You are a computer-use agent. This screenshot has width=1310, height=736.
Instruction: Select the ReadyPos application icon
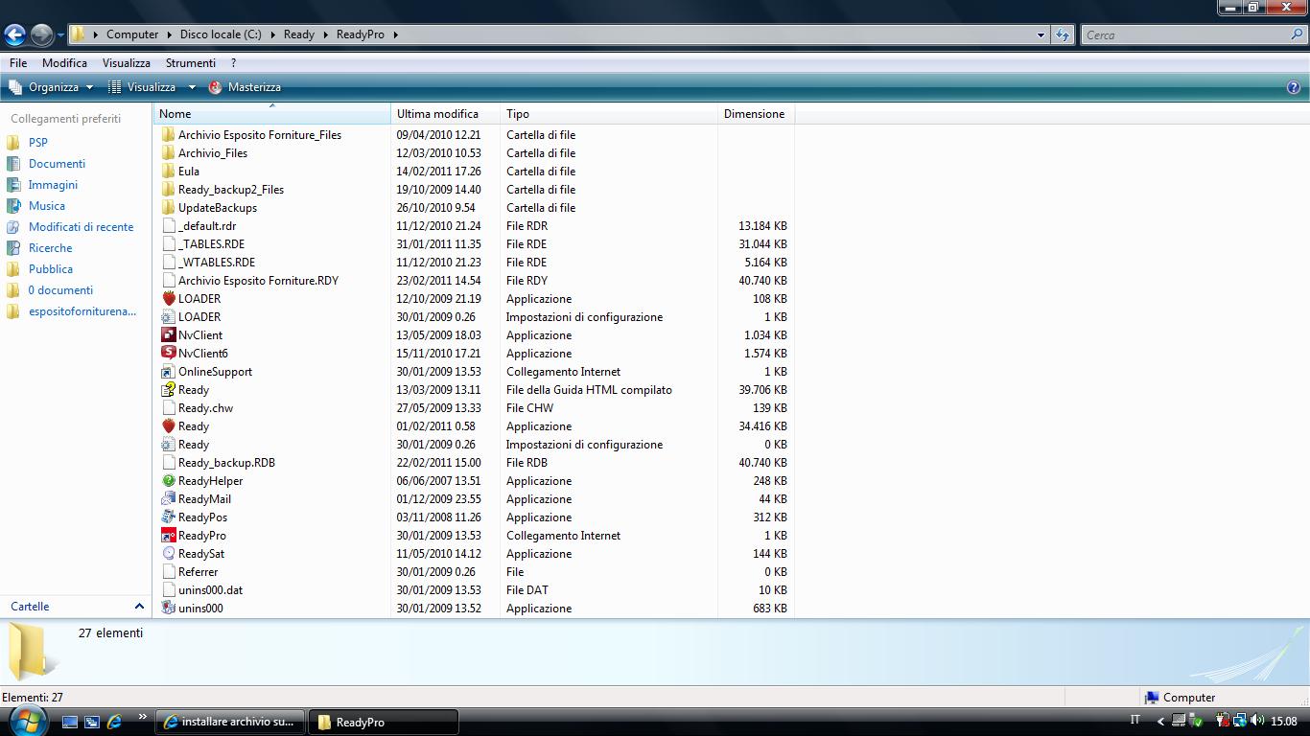click(x=169, y=517)
